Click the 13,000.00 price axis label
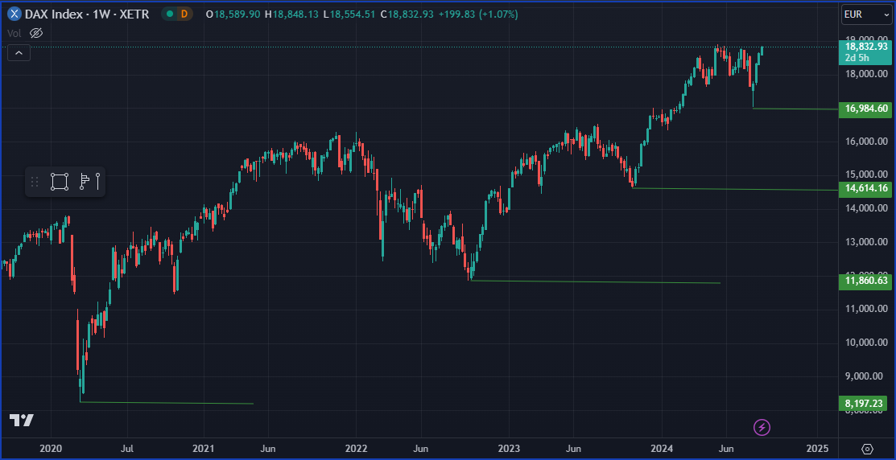 point(866,242)
